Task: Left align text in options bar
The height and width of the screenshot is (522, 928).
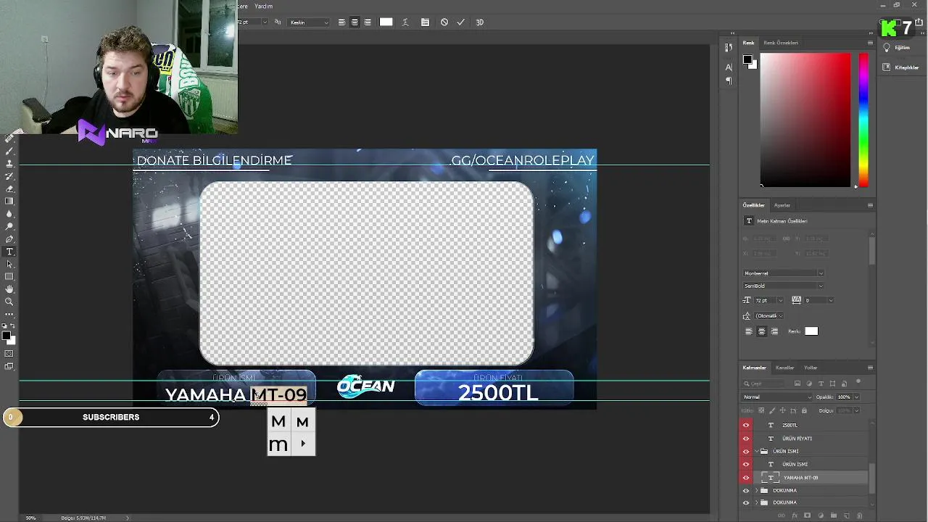Action: (341, 22)
